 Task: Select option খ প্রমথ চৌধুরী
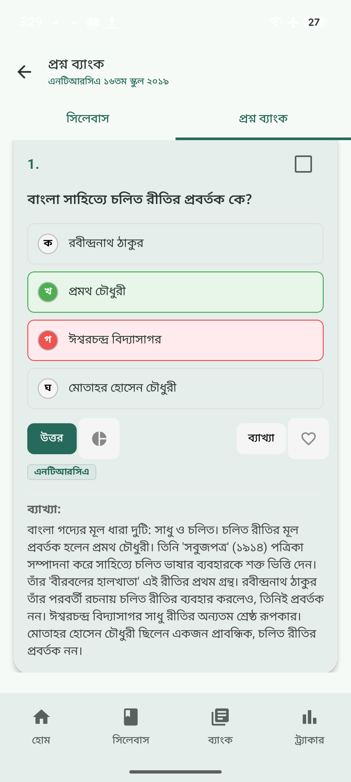[x=175, y=292]
